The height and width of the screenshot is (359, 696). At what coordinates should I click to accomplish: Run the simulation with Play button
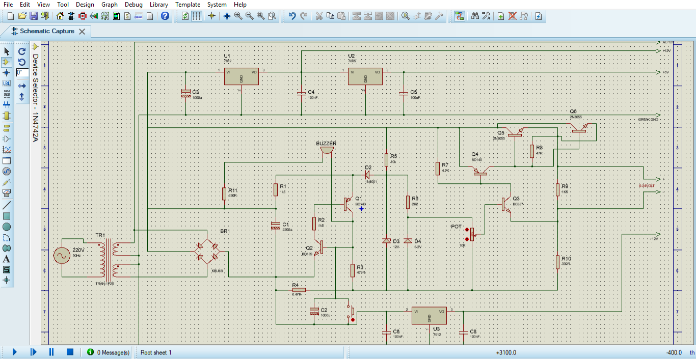14,352
